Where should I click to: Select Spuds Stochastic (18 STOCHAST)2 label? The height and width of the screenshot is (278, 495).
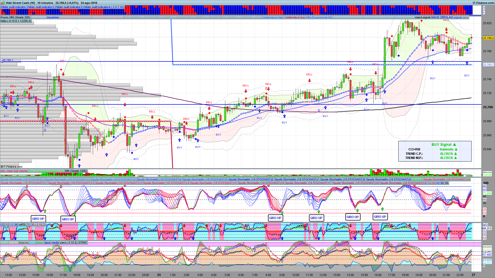[x=67, y=179]
